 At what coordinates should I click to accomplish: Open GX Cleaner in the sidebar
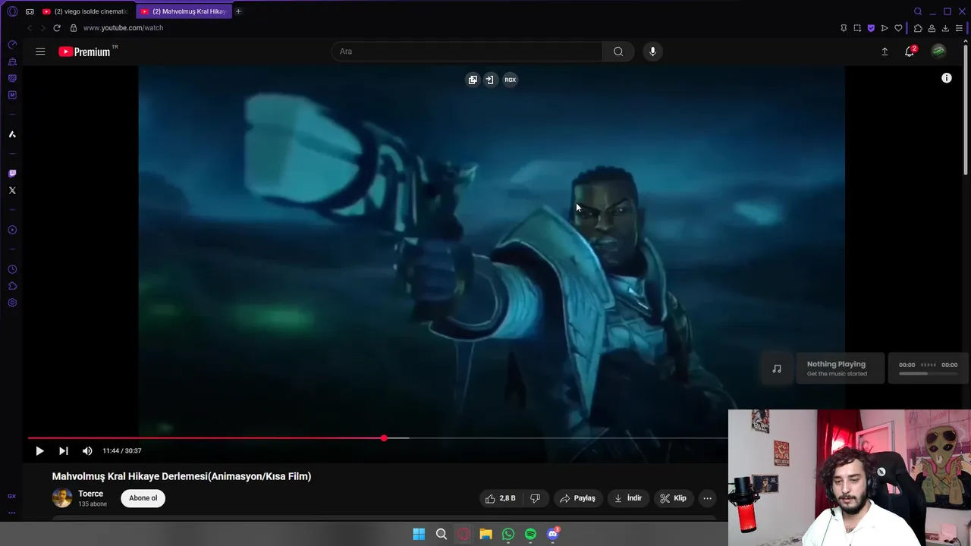[12, 61]
